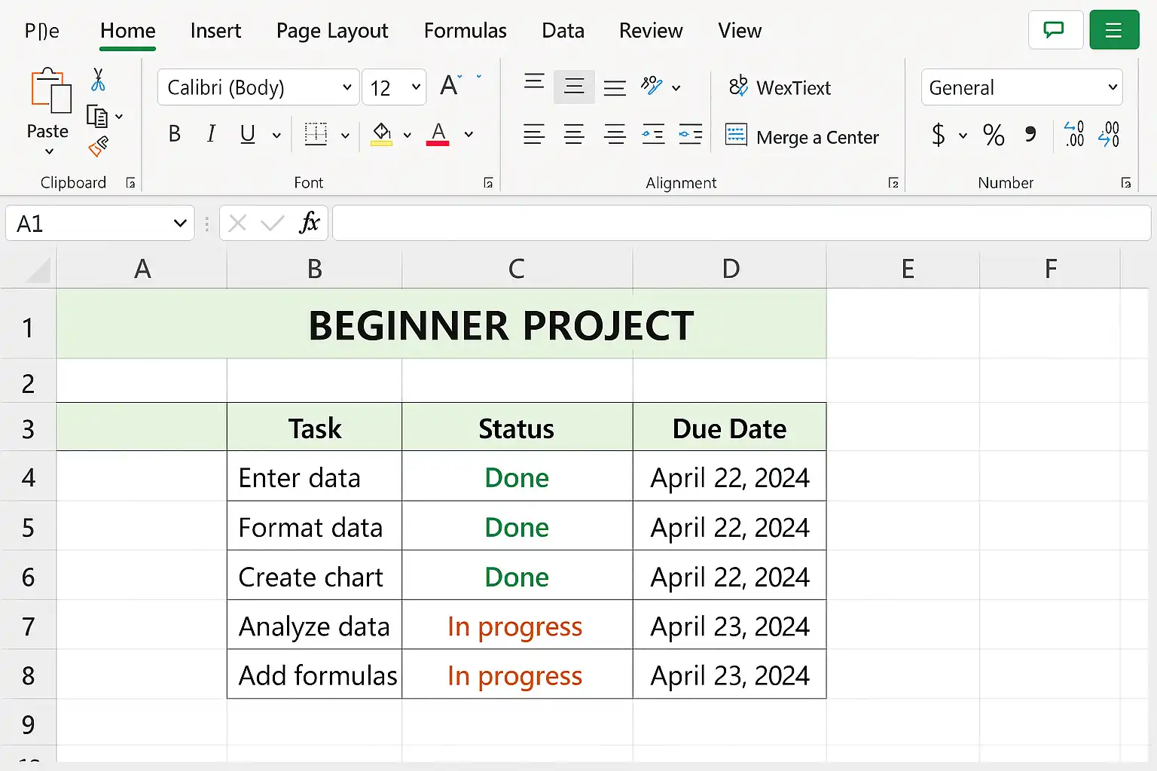The width and height of the screenshot is (1157, 771).
Task: Open the font size 12 dropdown
Action: [x=394, y=87]
